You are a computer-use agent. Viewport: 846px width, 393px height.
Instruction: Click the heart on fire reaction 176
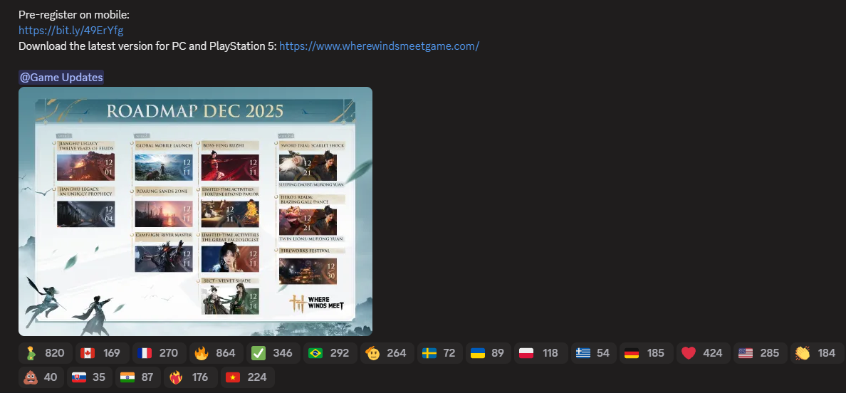tap(190, 377)
